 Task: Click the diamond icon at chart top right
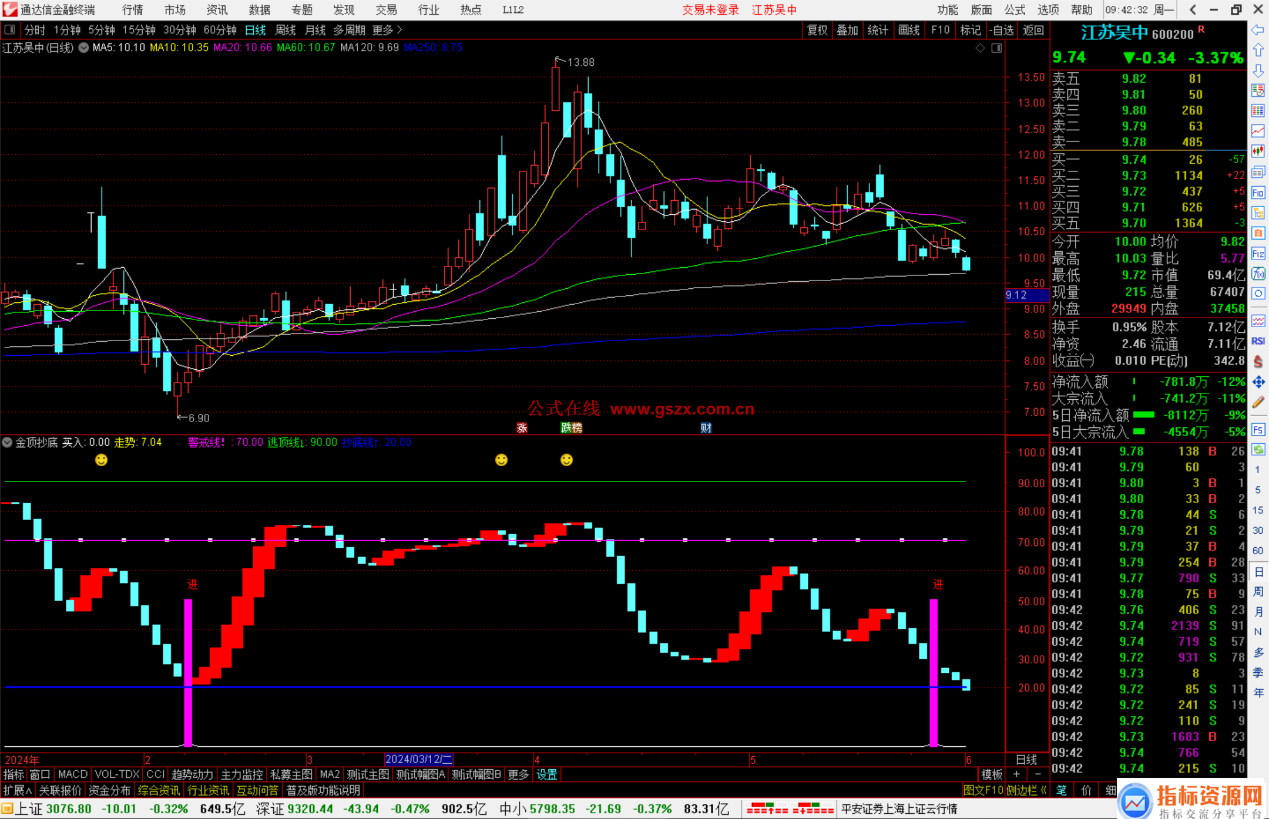point(981,48)
